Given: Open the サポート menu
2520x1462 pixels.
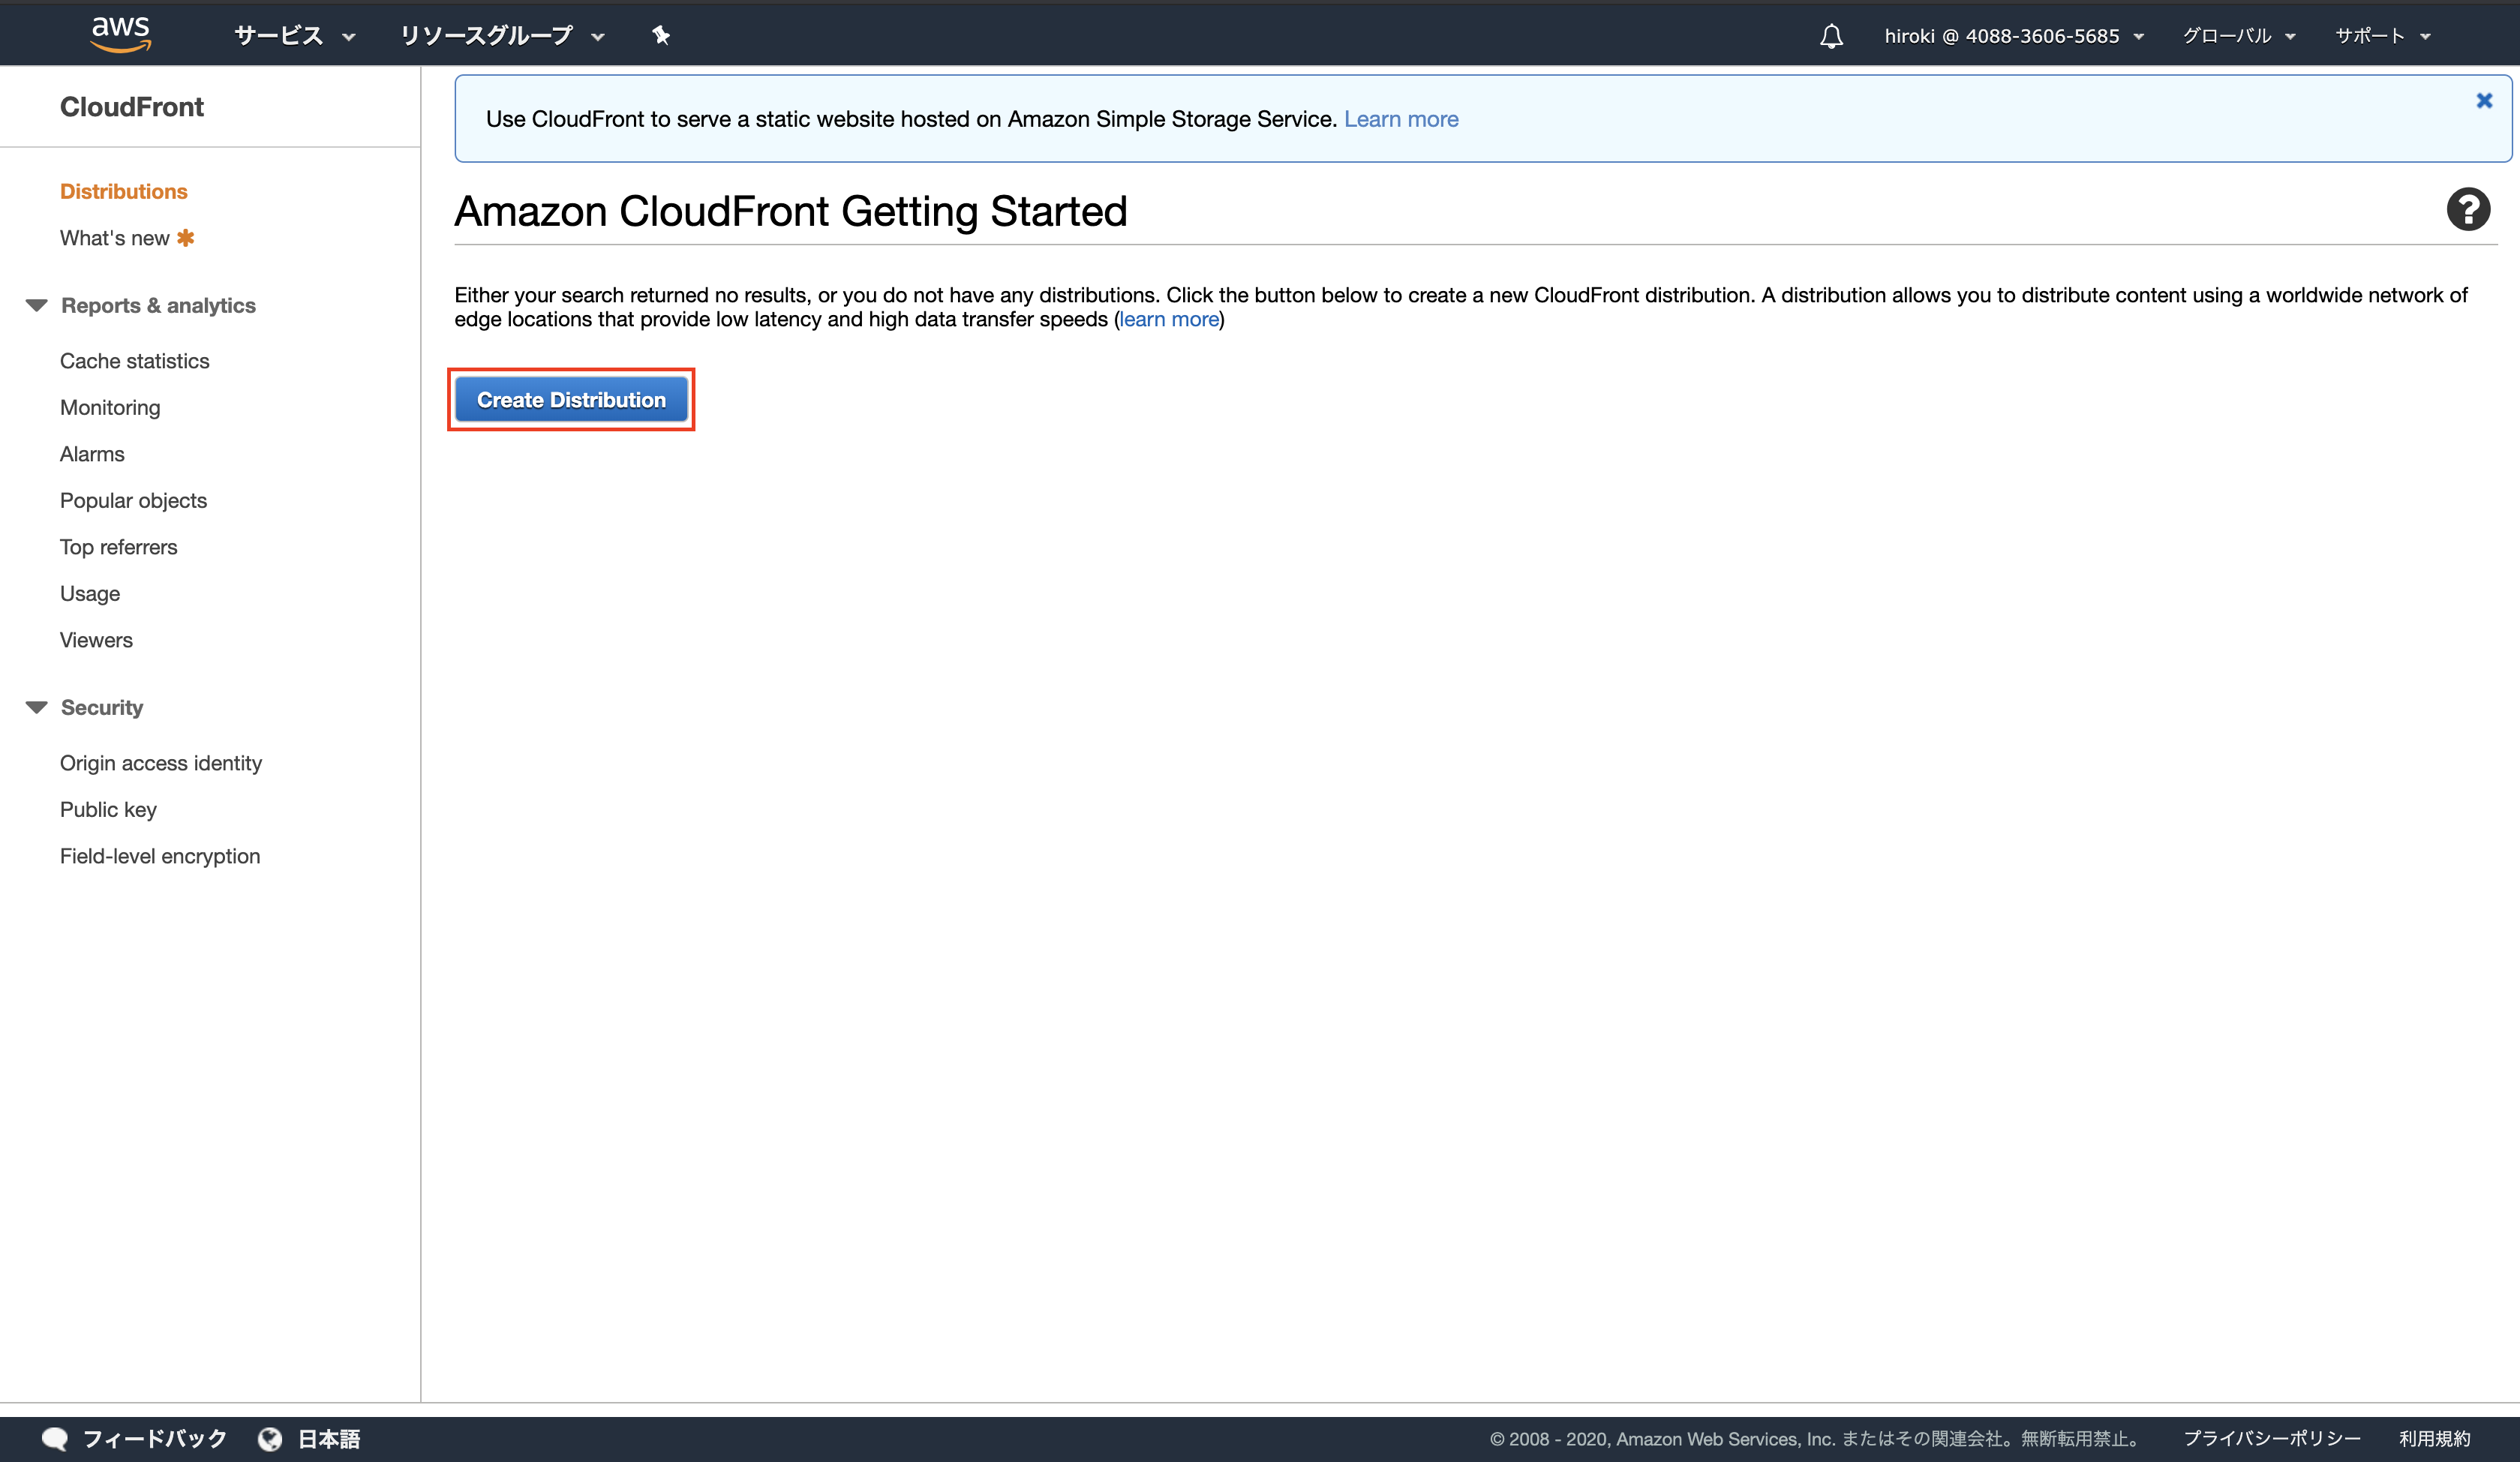Looking at the screenshot, I should coord(2382,36).
